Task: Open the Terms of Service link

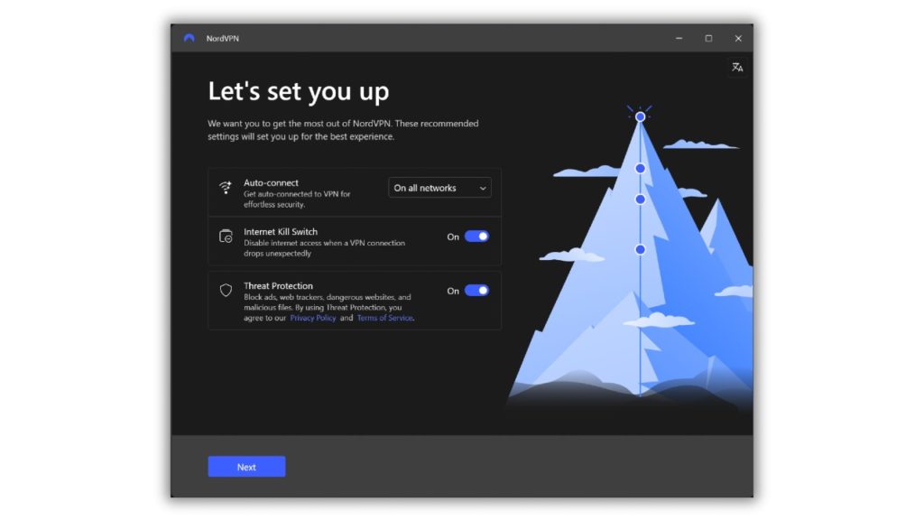Action: coord(384,318)
